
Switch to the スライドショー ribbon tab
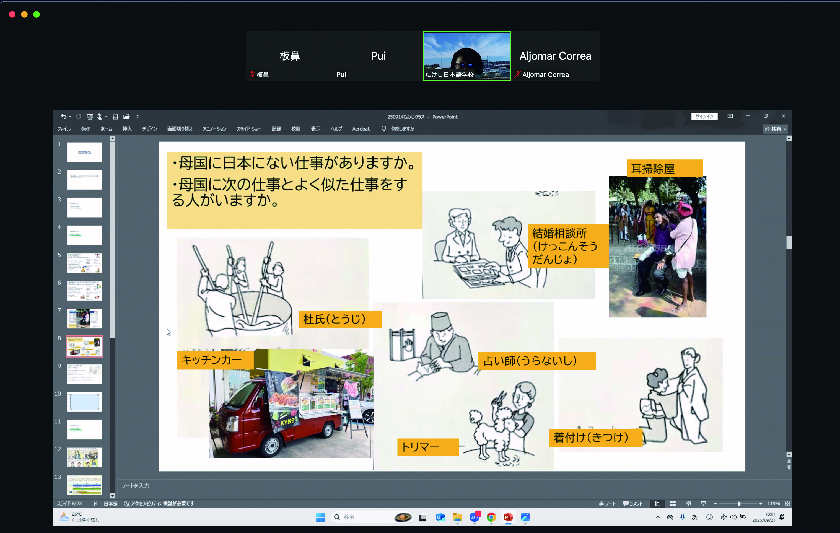(248, 129)
